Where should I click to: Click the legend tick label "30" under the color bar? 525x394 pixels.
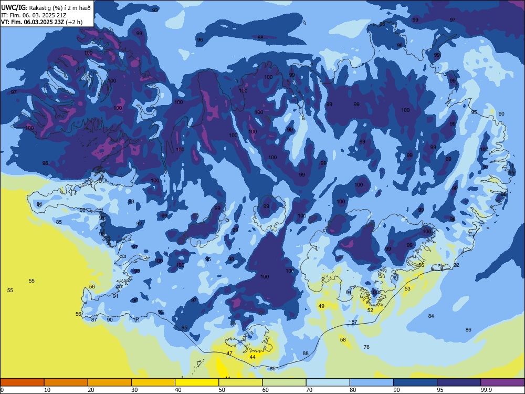[x=134, y=390]
